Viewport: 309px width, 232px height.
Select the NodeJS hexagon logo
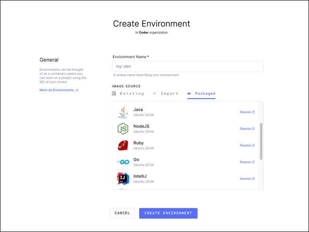123,128
